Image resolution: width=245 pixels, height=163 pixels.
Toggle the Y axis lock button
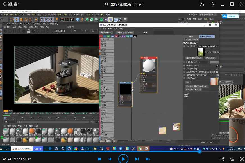[x=47, y=20]
